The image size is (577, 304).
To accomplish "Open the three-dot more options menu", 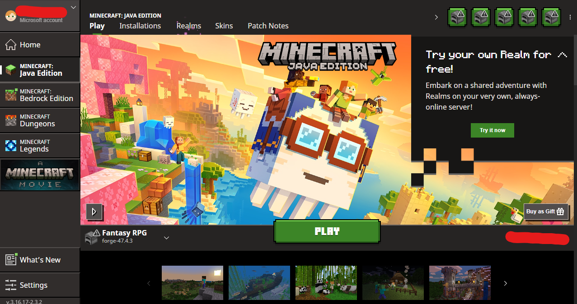I will coord(570,17).
